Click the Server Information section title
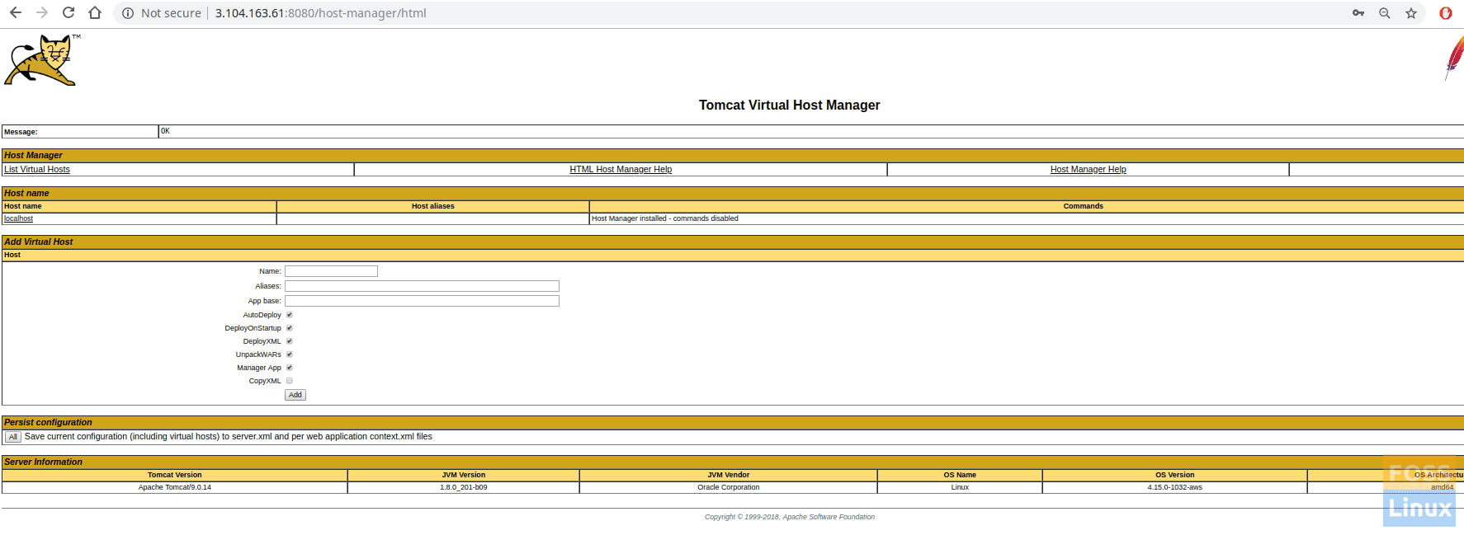 pos(43,462)
